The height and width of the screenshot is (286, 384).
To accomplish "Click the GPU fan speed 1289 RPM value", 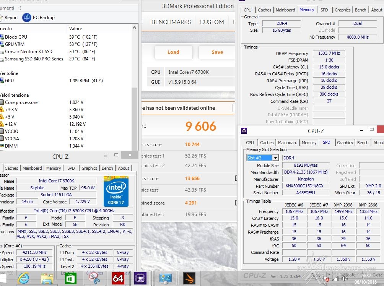I will (x=86, y=81).
